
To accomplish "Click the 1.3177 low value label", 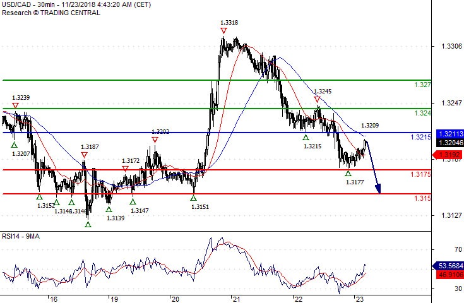I will (x=355, y=182).
